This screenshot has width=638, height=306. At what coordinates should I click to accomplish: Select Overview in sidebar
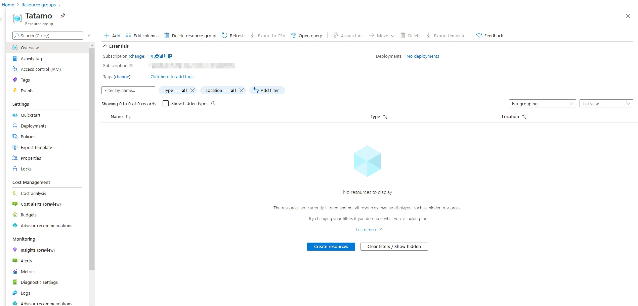coord(47,48)
